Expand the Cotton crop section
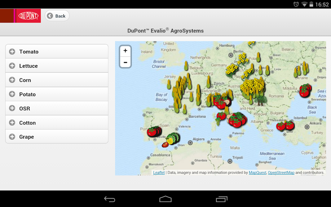This screenshot has width=331, height=207. pos(57,123)
